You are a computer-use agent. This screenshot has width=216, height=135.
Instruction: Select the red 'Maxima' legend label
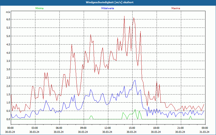[x=176, y=8]
